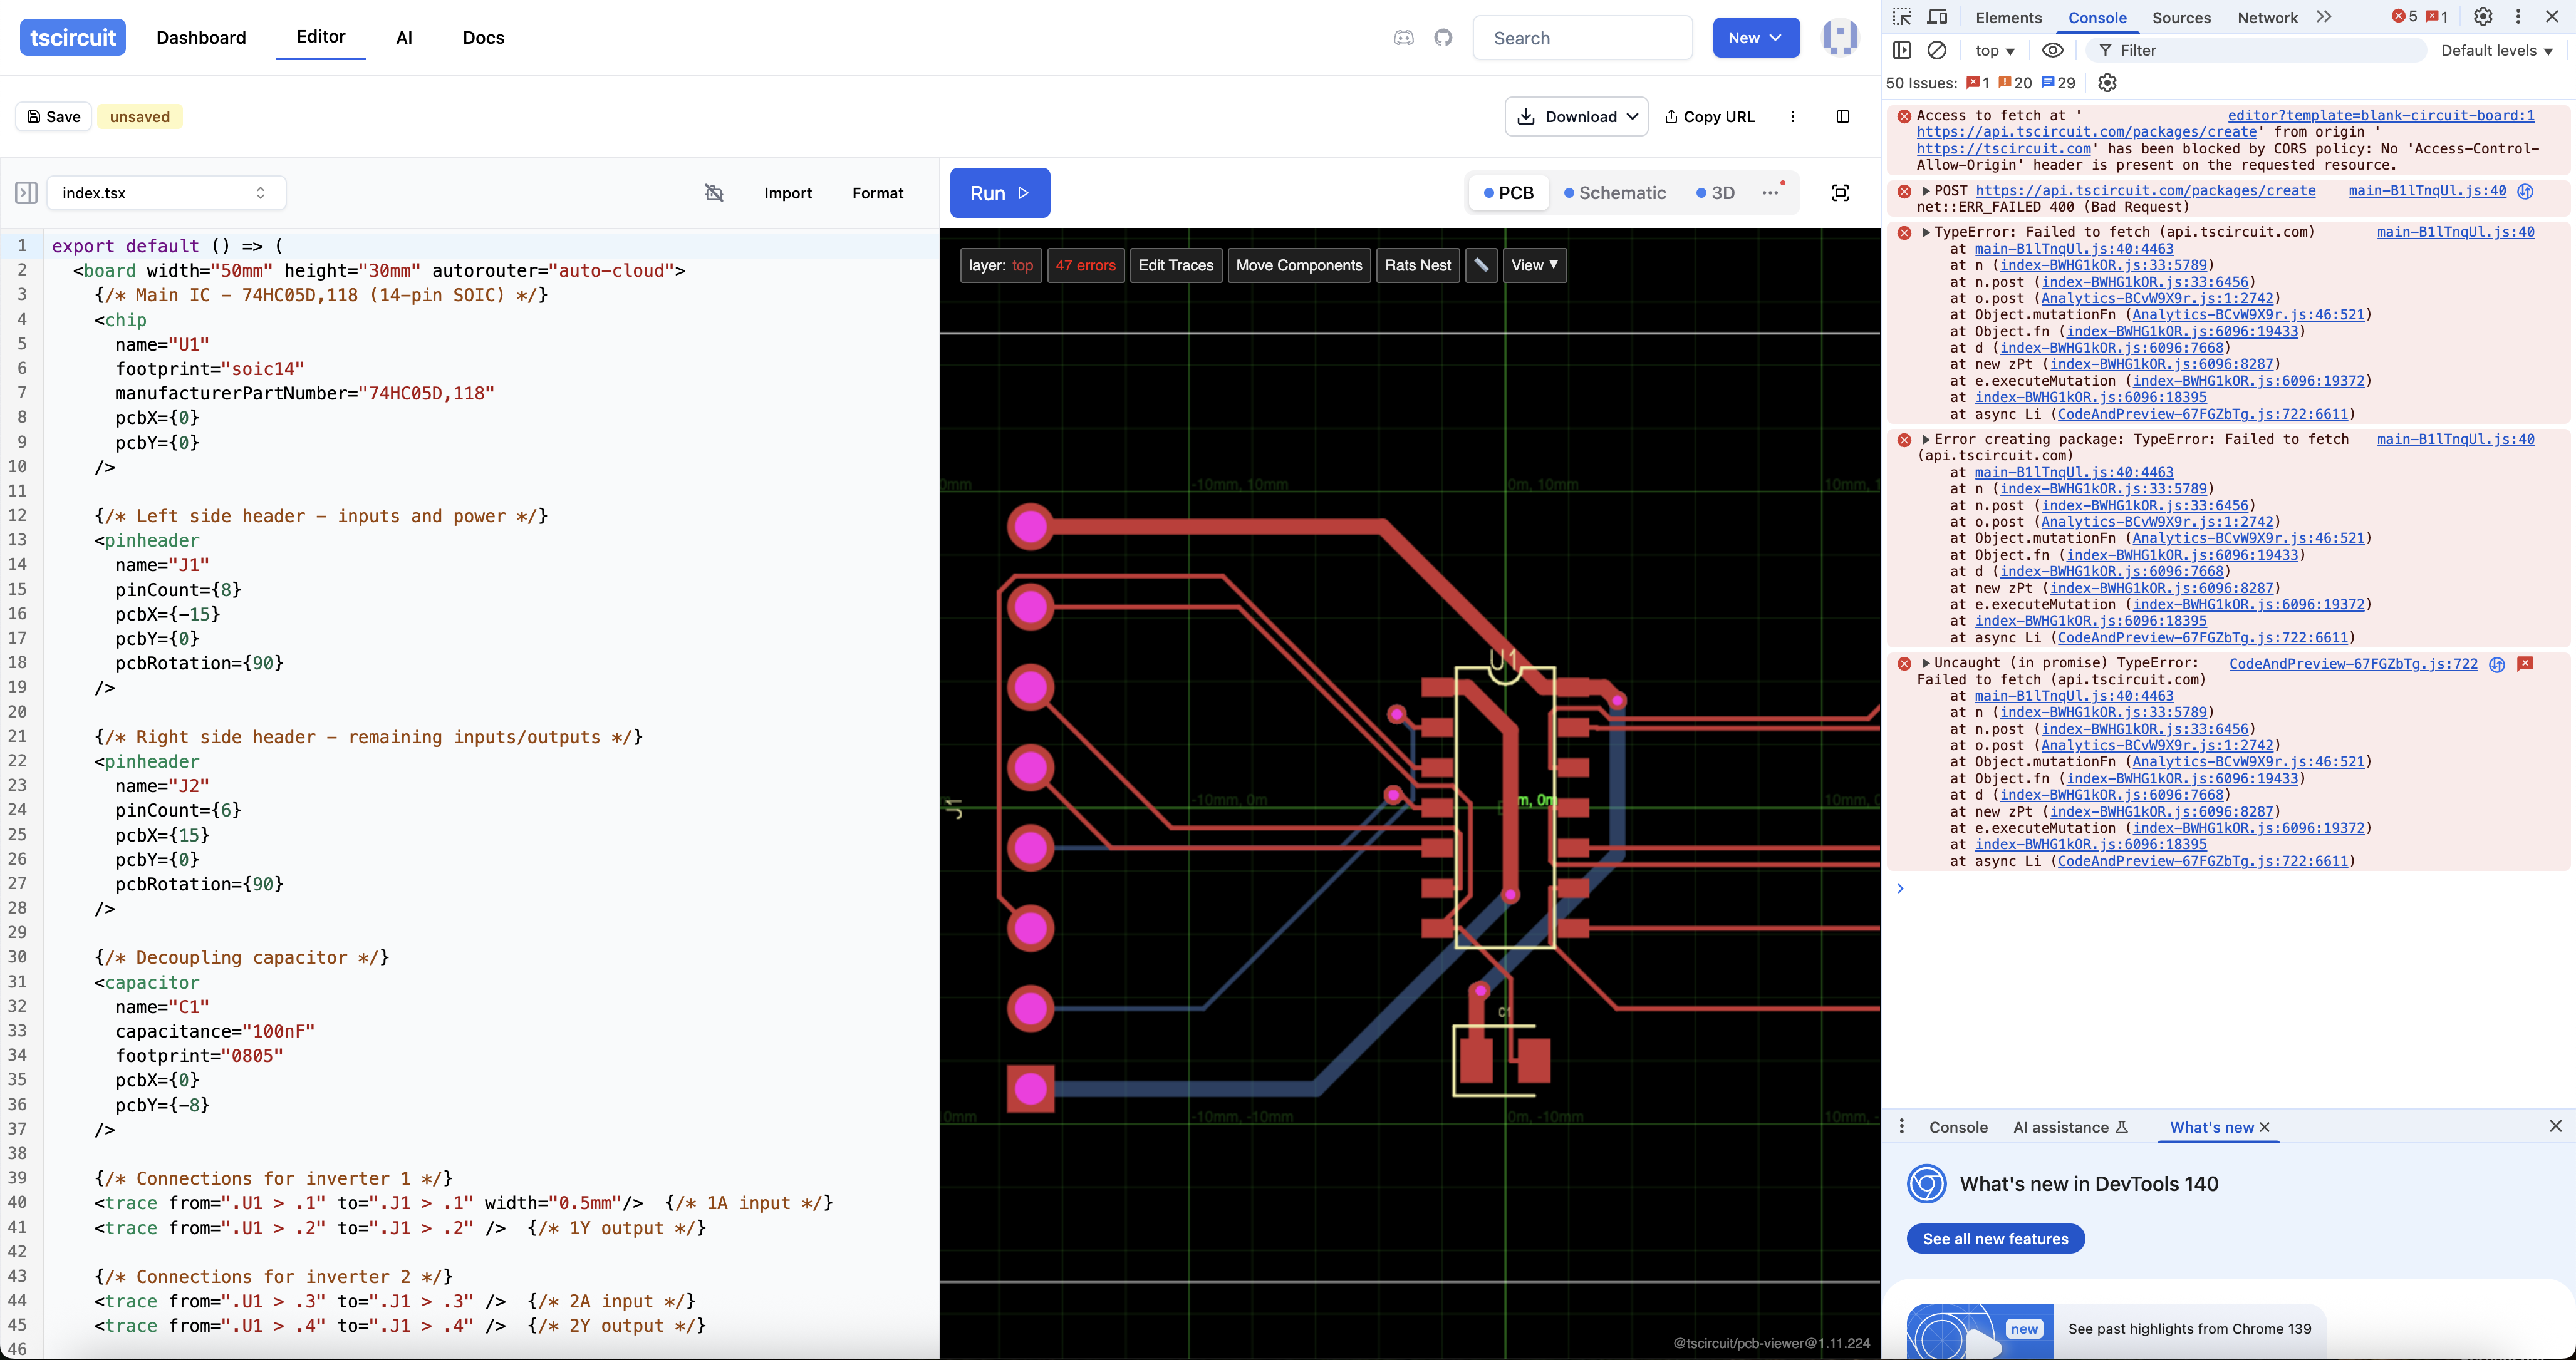2576x1360 pixels.
Task: Open the View dropdown in PCB viewer
Action: click(1534, 265)
